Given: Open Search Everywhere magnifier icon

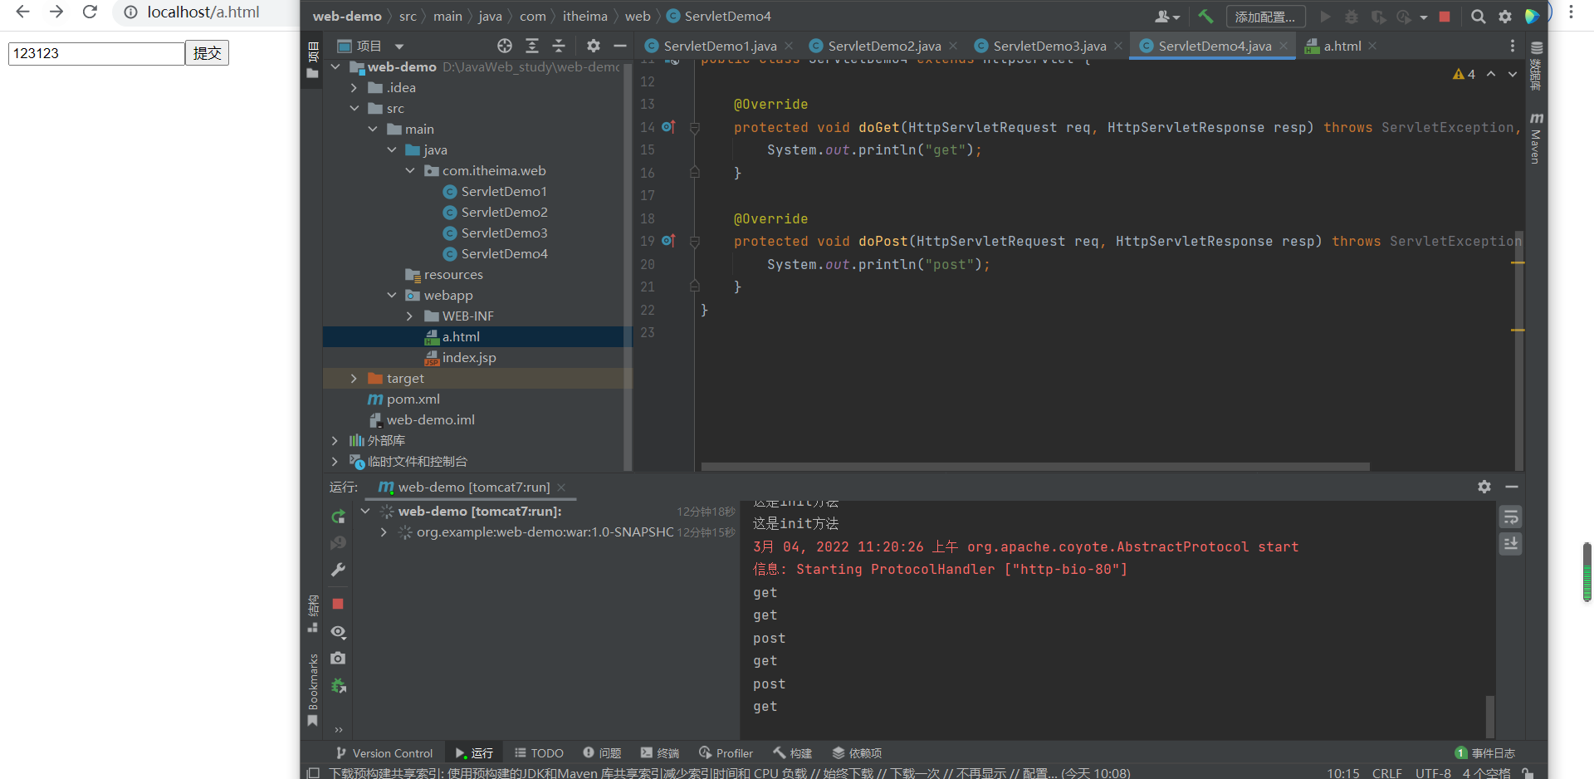Looking at the screenshot, I should [x=1478, y=16].
